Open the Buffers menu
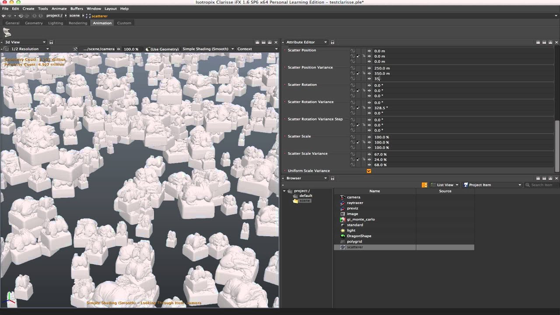560x315 pixels. [77, 8]
